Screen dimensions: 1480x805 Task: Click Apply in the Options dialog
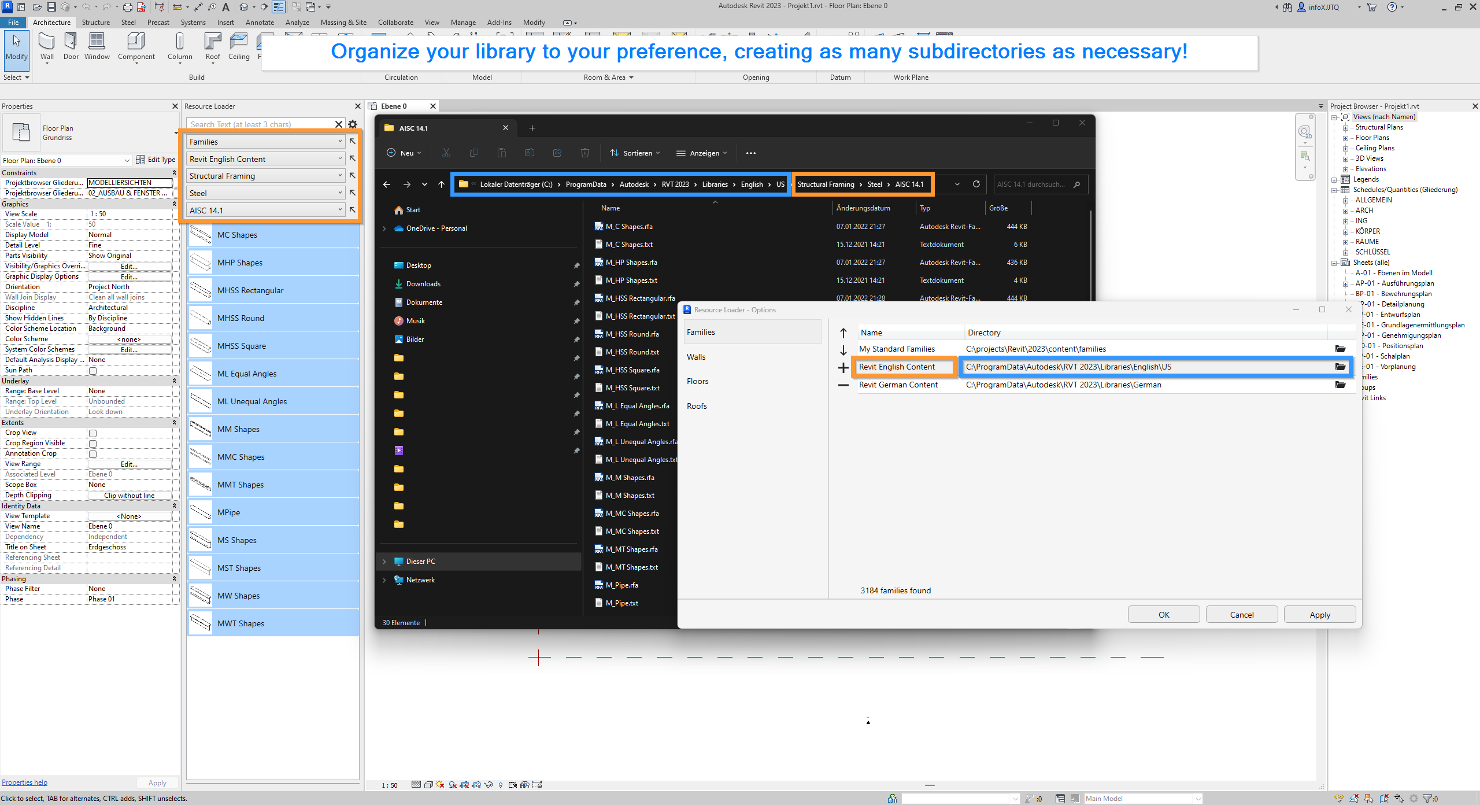point(1319,615)
